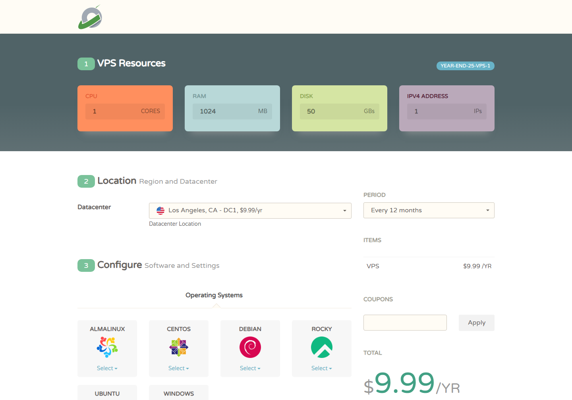The width and height of the screenshot is (572, 400).
Task: Expand the CentOS Select version menu
Action: click(x=179, y=368)
